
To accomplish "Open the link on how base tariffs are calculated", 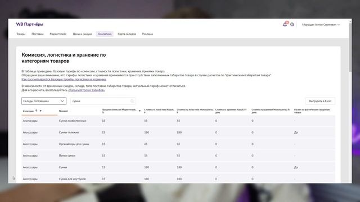I will pyautogui.click(x=64, y=79).
